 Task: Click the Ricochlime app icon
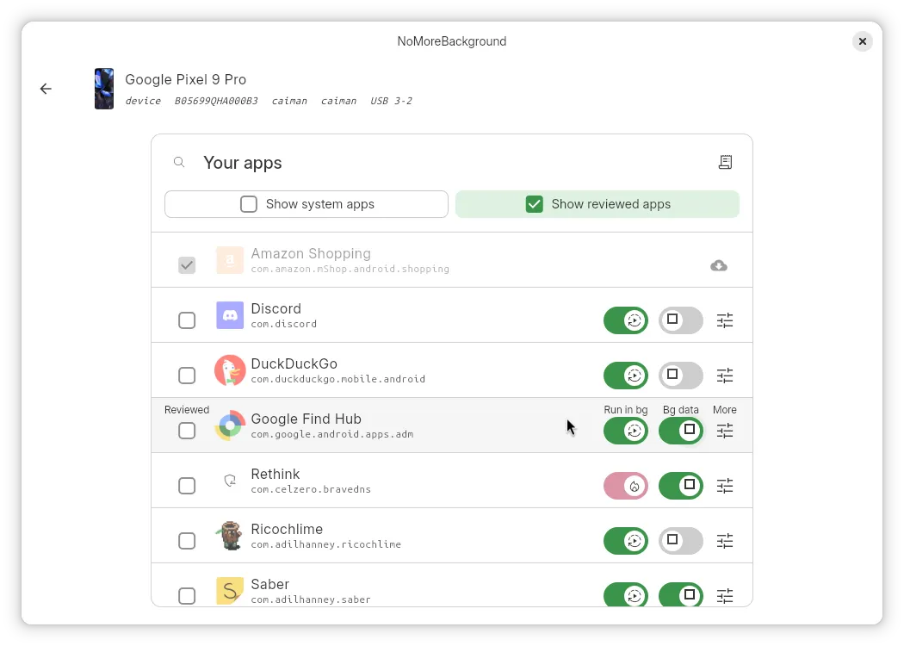point(230,536)
